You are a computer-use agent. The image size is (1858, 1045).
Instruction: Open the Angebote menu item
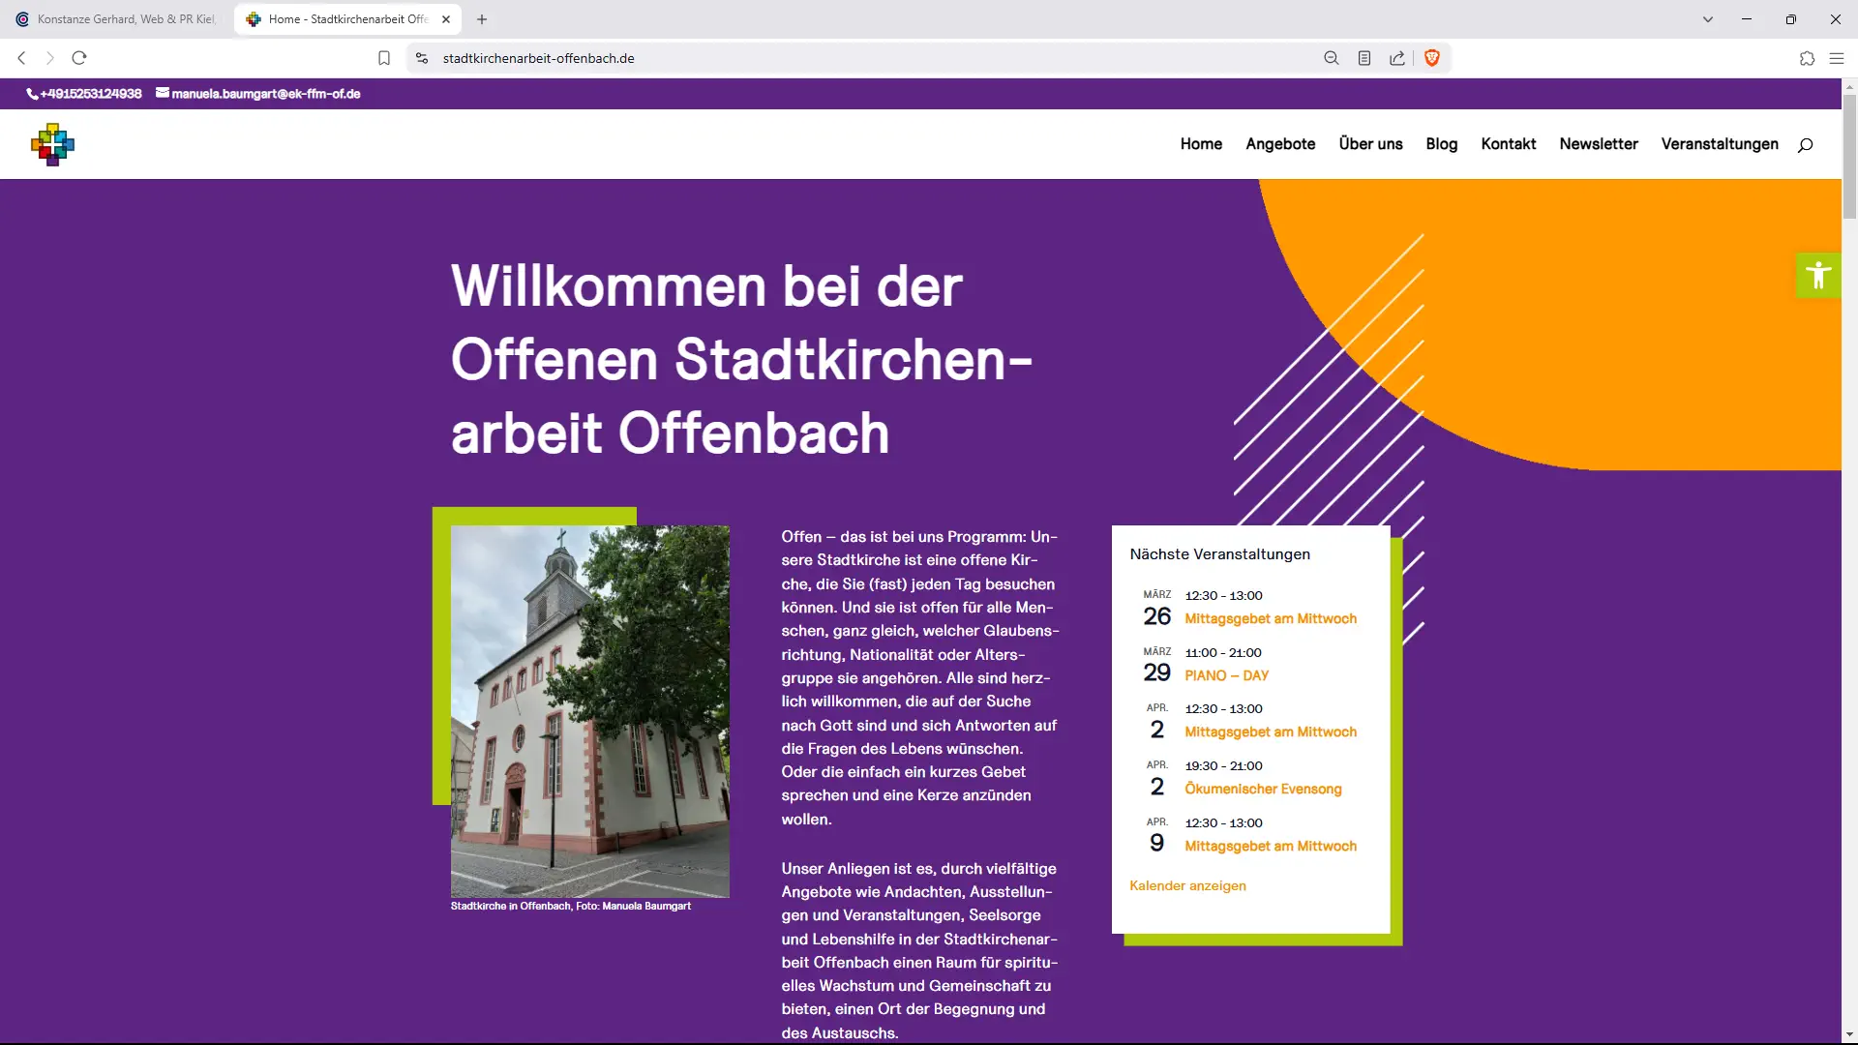1280,144
